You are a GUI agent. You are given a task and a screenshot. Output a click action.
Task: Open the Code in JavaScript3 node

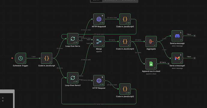point(125,42)
